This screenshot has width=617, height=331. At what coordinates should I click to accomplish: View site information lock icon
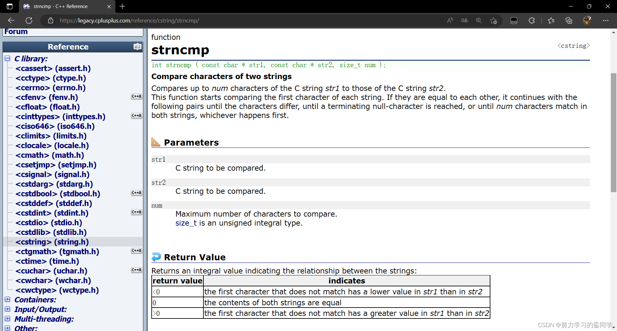pos(50,21)
